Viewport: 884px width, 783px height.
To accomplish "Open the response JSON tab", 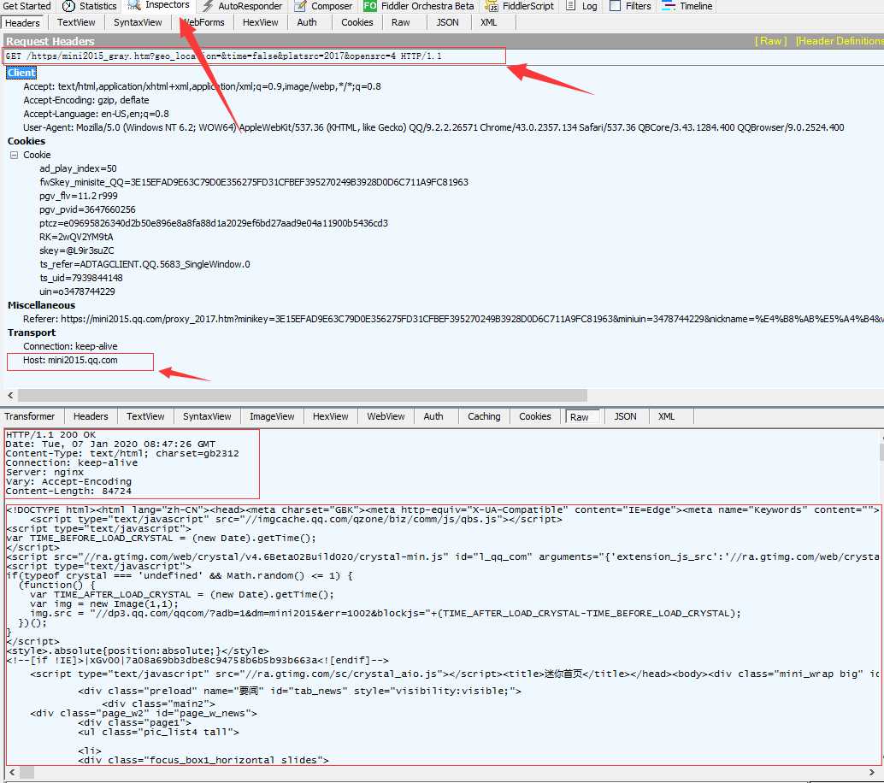I will point(625,416).
